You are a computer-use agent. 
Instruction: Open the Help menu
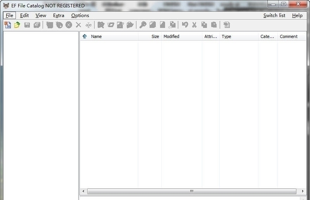point(297,16)
